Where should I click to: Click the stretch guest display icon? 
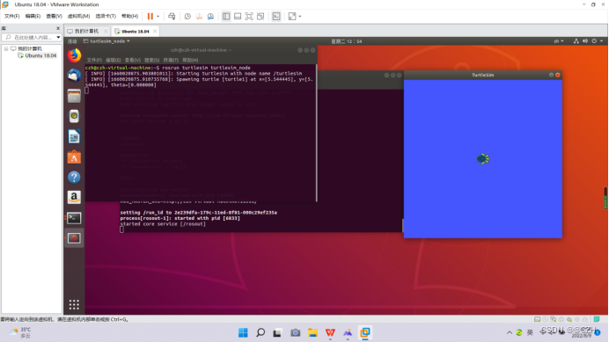click(292, 17)
